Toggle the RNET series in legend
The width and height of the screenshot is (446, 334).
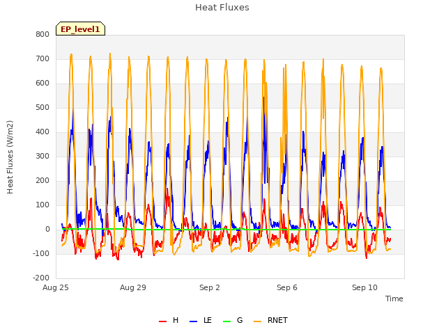tap(270, 320)
